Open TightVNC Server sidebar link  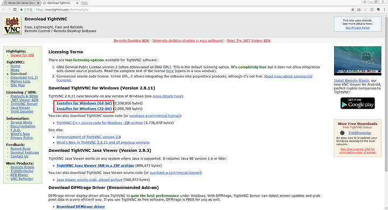[x=24, y=103]
